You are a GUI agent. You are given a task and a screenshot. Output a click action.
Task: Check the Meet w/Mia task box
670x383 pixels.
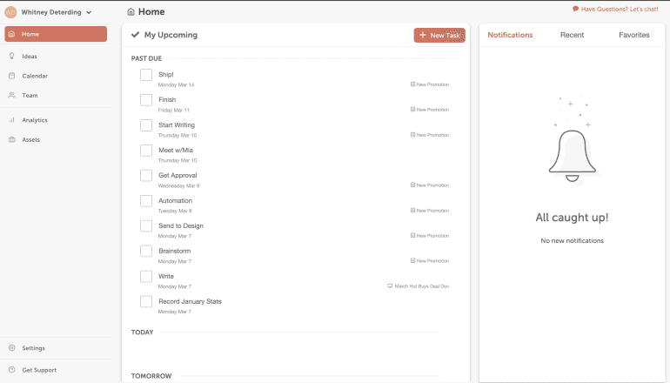coord(146,151)
